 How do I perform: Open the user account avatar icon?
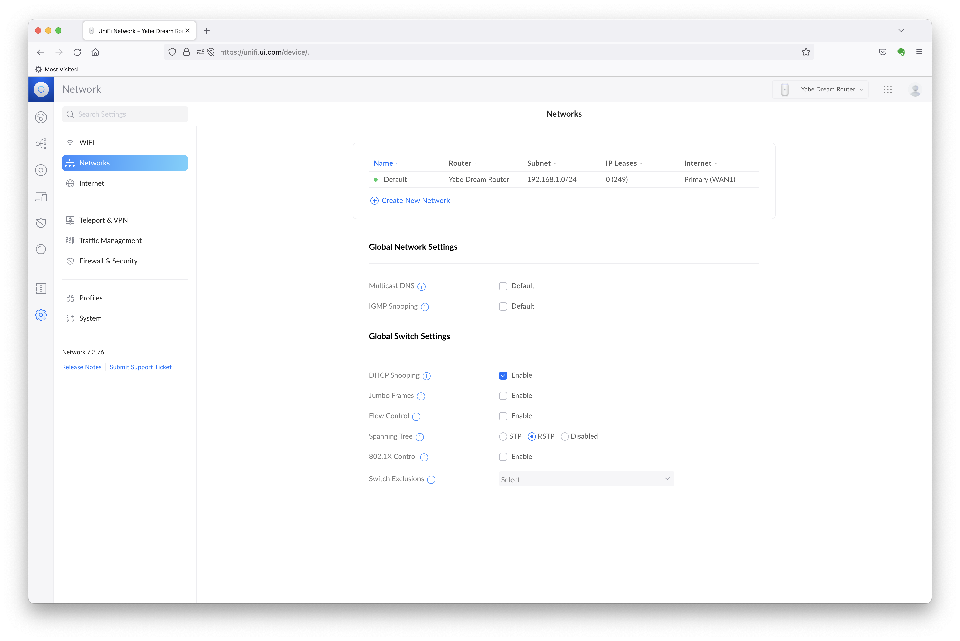pyautogui.click(x=915, y=89)
